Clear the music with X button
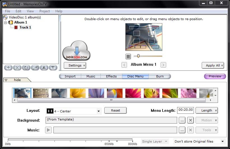The width and height of the screenshot is (230, 149). coord(190,130)
